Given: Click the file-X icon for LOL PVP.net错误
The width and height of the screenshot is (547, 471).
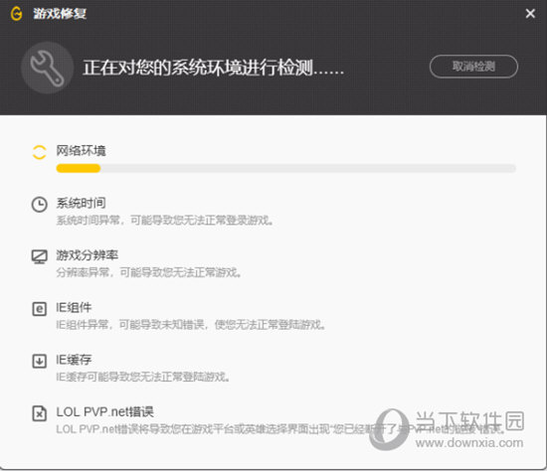Looking at the screenshot, I should pyautogui.click(x=39, y=413).
